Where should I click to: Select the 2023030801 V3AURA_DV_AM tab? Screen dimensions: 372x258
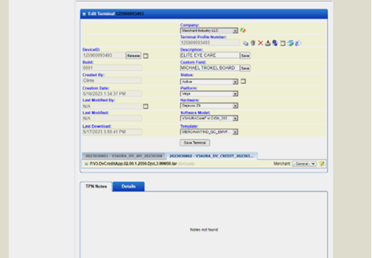coord(123,156)
